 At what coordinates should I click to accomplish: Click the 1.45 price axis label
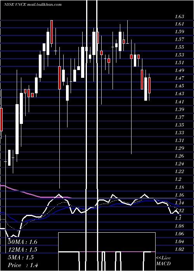pos(179,86)
